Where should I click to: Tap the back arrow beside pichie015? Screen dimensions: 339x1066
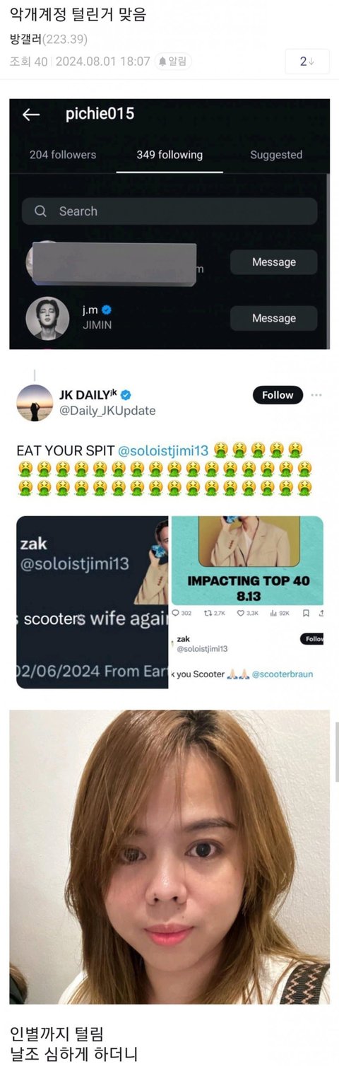30,115
